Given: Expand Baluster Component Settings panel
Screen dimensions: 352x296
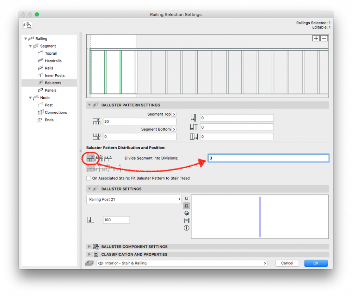Looking at the screenshot, I should (x=89, y=247).
